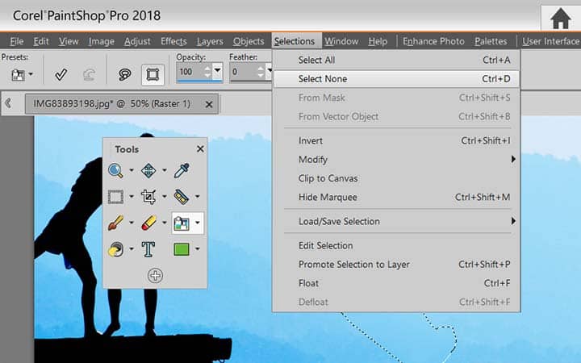Choose Select All from Selections menu
This screenshot has height=363, width=581.
point(396,60)
